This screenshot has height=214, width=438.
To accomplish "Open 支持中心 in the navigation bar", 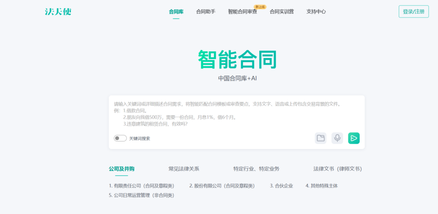I will pyautogui.click(x=316, y=12).
